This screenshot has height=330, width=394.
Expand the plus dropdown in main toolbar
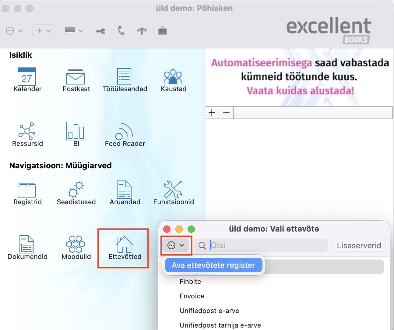[x=44, y=31]
